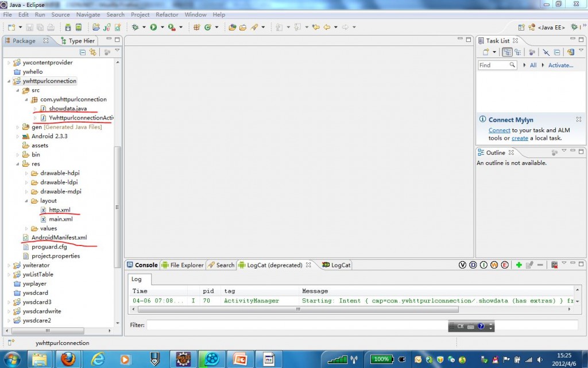The image size is (588, 368).
Task: Collapse the ywhttpurlconnection project node
Action: pyautogui.click(x=9, y=81)
